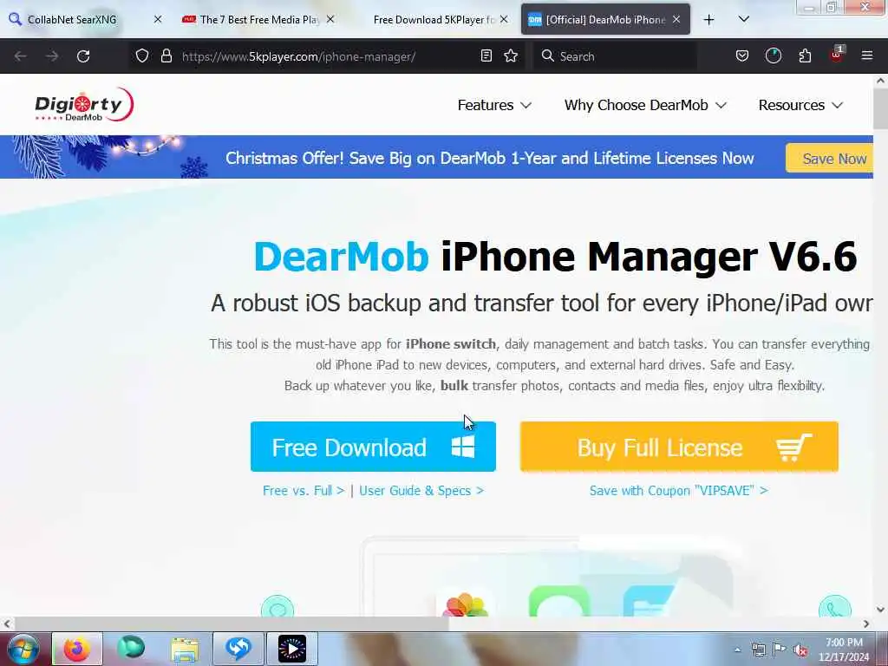Viewport: 888px width, 666px height.
Task: Go forward to next page
Action: click(52, 56)
